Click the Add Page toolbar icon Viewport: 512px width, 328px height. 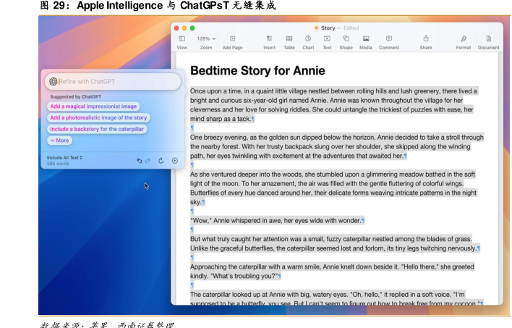pos(232,38)
